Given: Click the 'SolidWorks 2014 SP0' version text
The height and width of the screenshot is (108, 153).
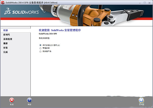Looking at the screenshot, I should tap(48, 34).
